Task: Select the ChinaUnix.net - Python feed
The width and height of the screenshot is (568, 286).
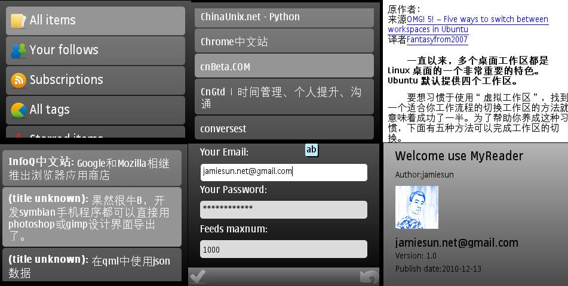Action: tap(284, 17)
